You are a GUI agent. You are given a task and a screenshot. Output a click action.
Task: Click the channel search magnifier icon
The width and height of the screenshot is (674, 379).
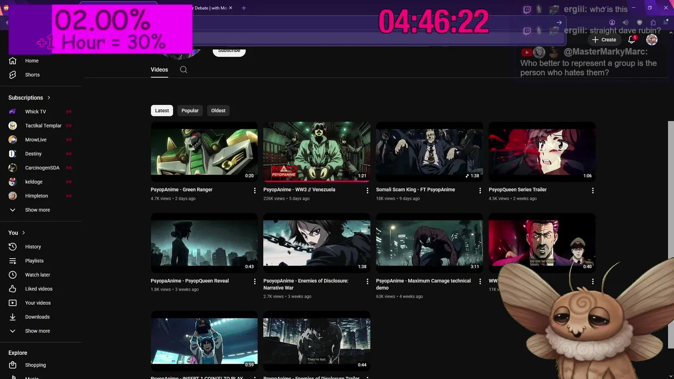(x=183, y=69)
